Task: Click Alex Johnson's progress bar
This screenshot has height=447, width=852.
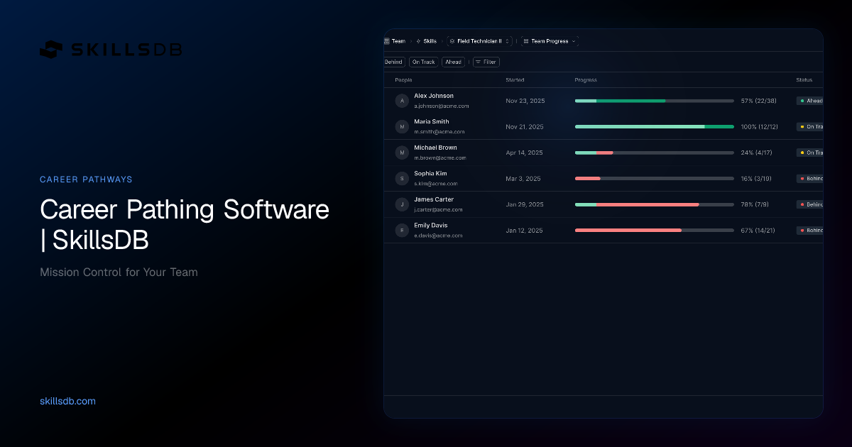Action: pos(654,101)
